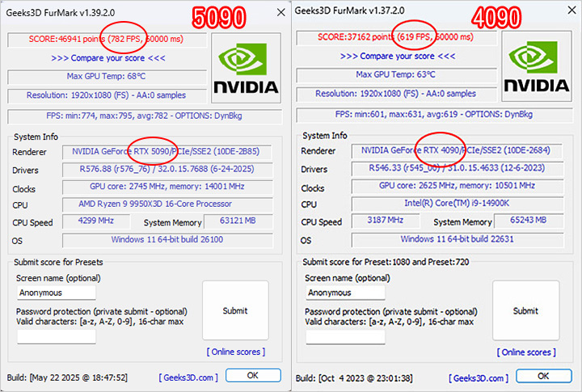Select the password field in 4090 window
582x392 pixels.
click(345, 337)
